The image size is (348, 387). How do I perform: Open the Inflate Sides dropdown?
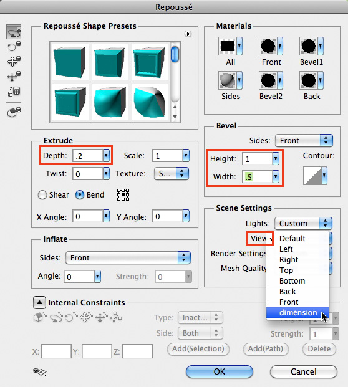coord(128,257)
